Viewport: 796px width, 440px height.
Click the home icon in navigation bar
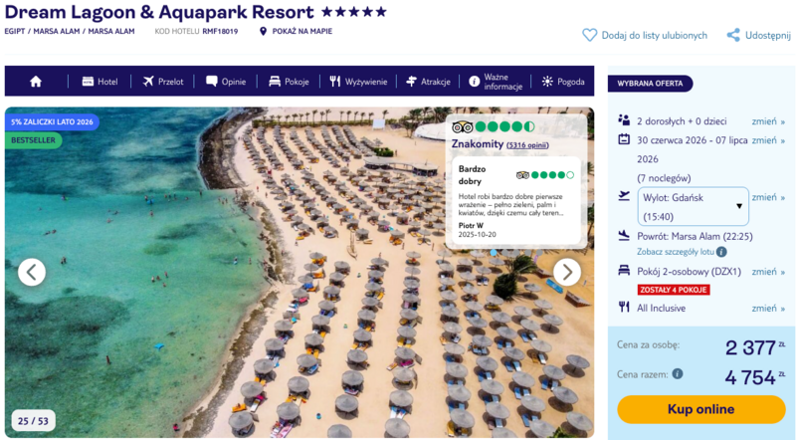[36, 82]
